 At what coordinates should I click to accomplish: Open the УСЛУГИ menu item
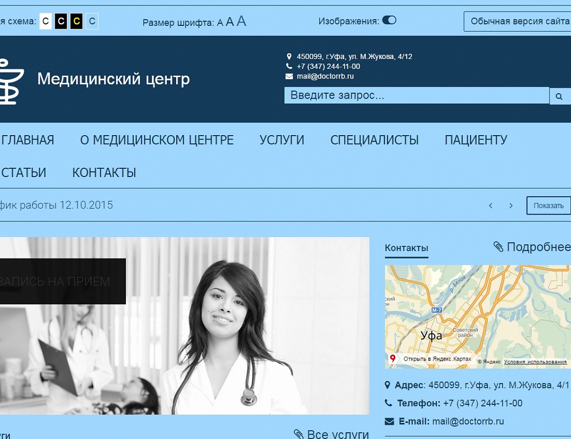click(282, 140)
